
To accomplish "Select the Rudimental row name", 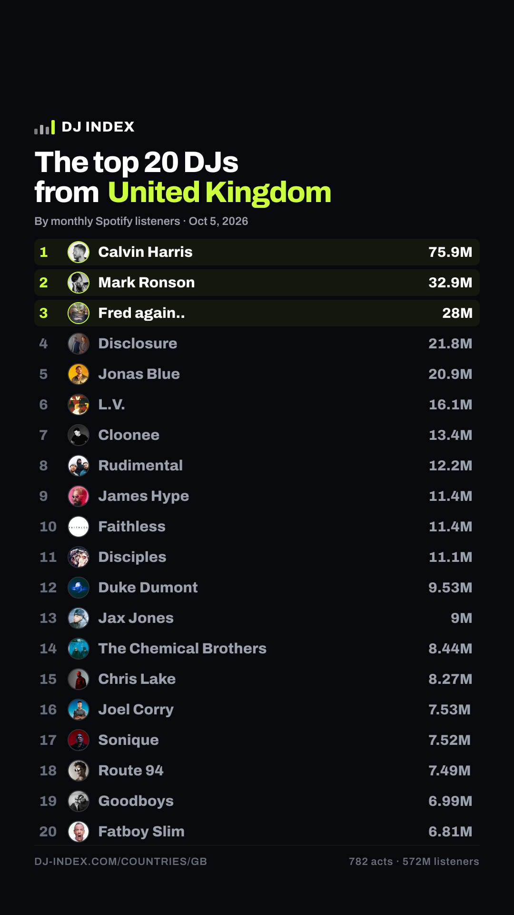I will pos(140,466).
